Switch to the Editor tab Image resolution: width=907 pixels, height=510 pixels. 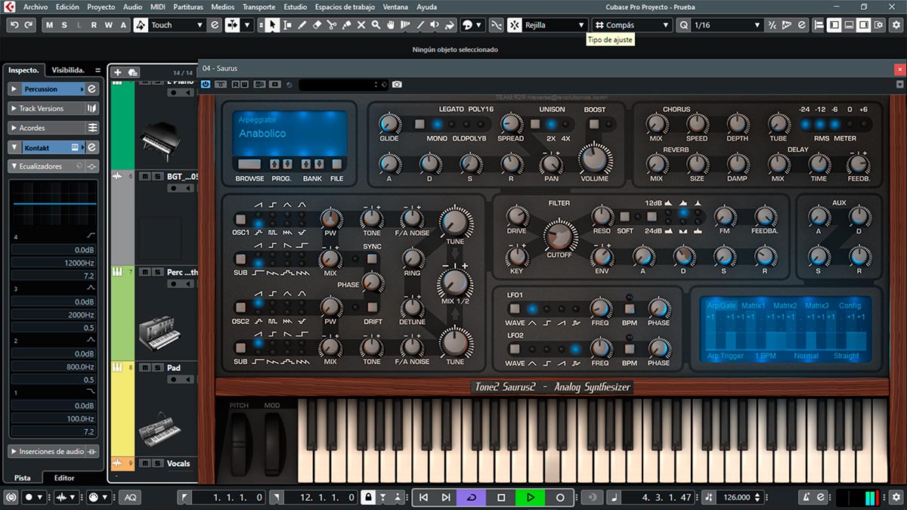point(64,478)
